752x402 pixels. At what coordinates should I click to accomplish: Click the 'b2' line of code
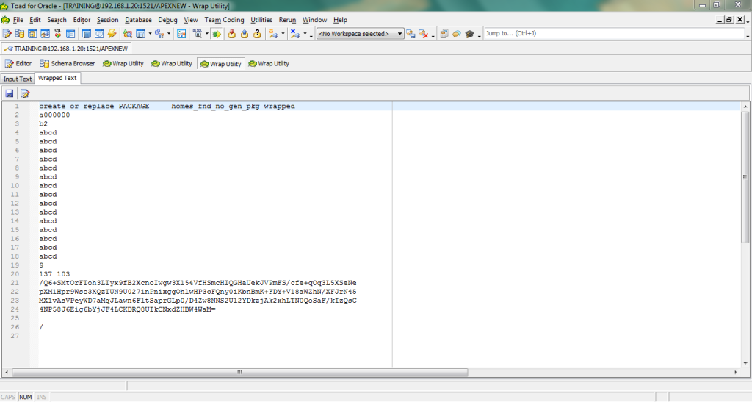(x=43, y=123)
